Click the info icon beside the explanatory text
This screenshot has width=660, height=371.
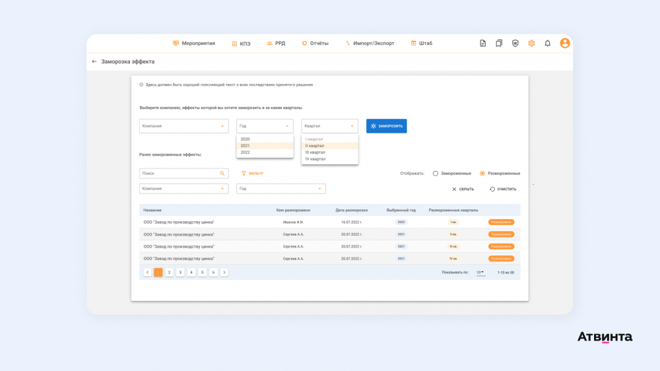141,84
